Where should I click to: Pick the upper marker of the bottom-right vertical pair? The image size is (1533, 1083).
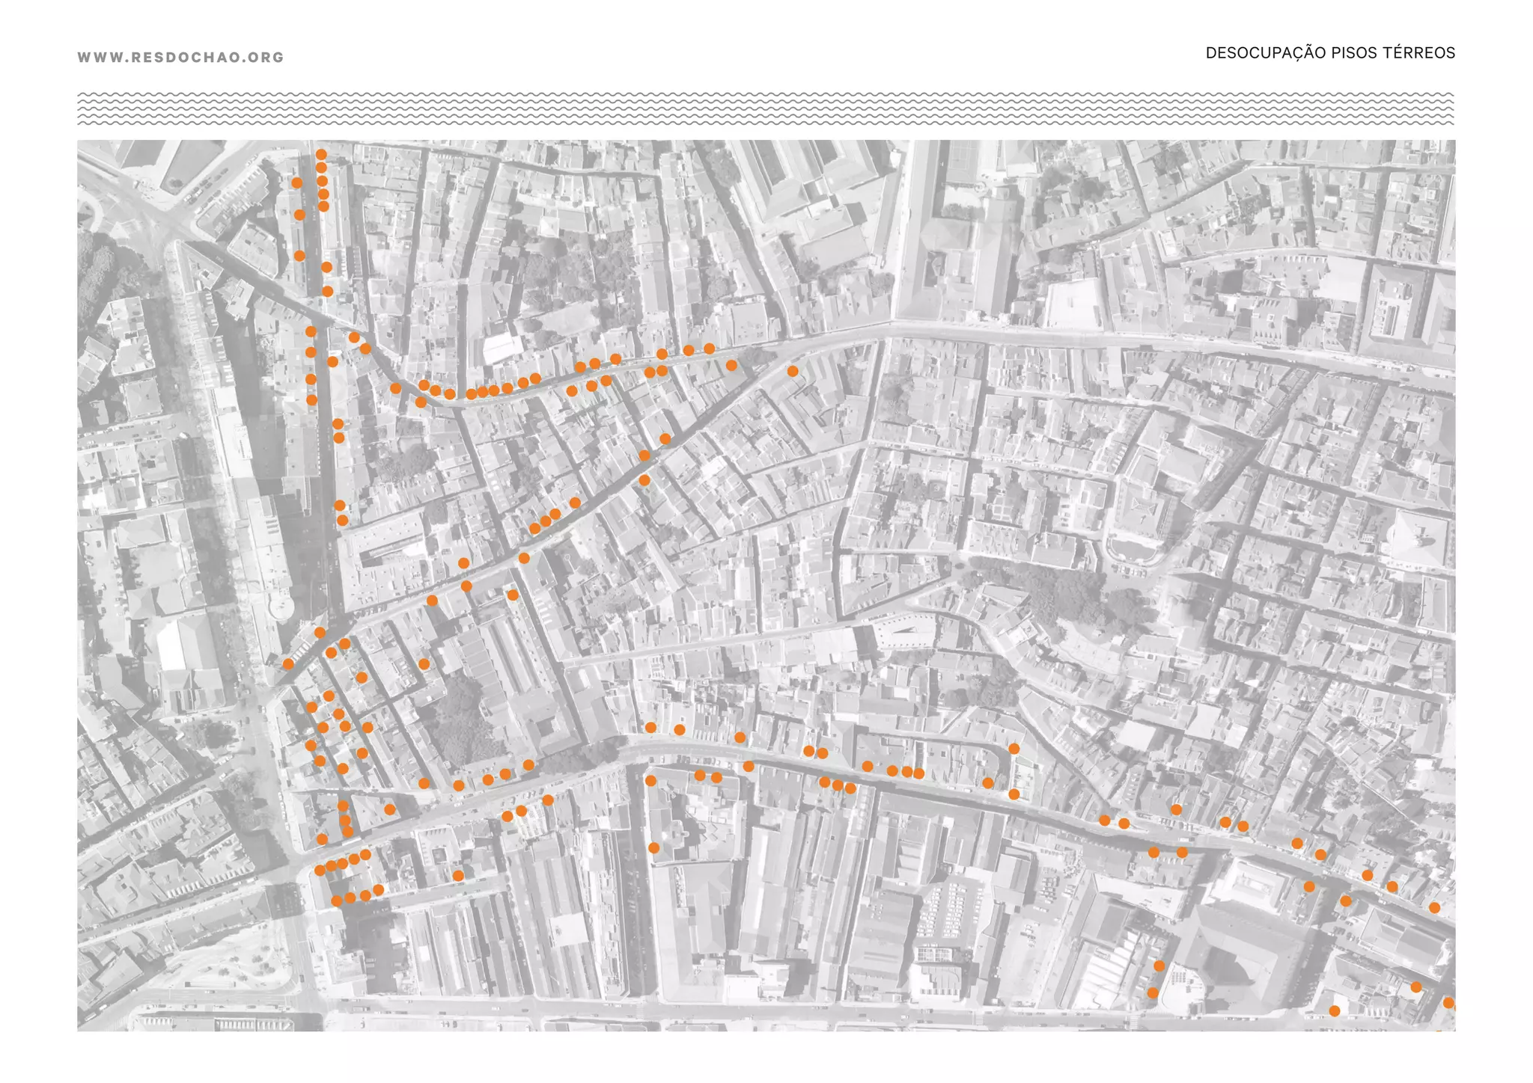(1159, 966)
